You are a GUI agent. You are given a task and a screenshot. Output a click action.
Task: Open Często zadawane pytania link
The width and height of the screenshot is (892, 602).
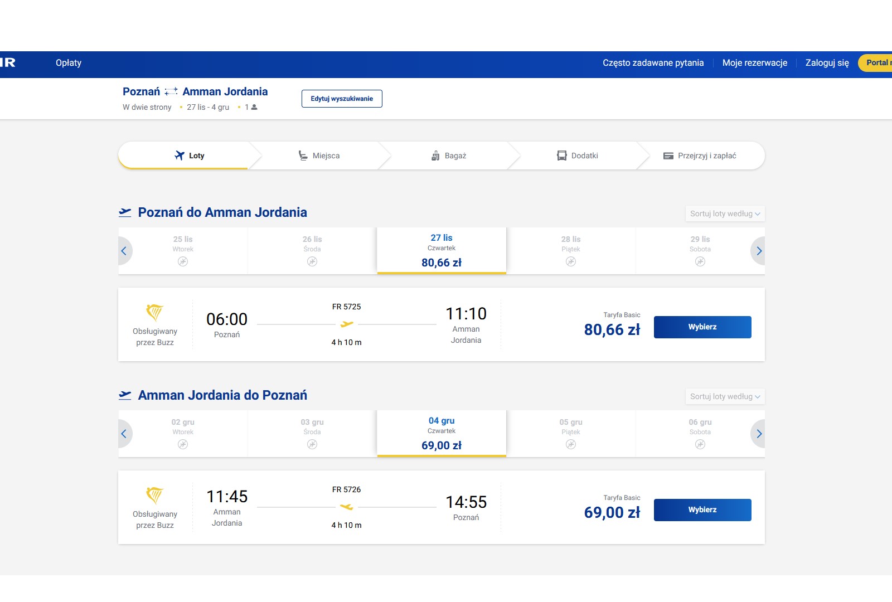653,63
